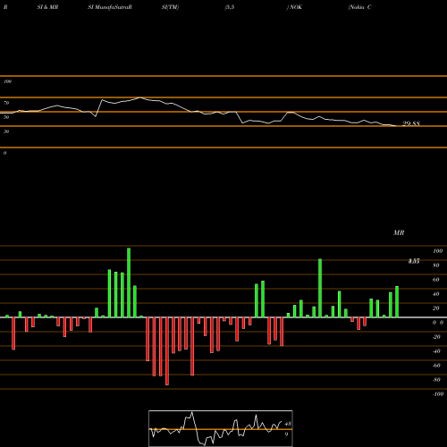This screenshot has height=447, width=447.
Task: Open the mini RSI overview chart thumbnail
Action: [221, 428]
